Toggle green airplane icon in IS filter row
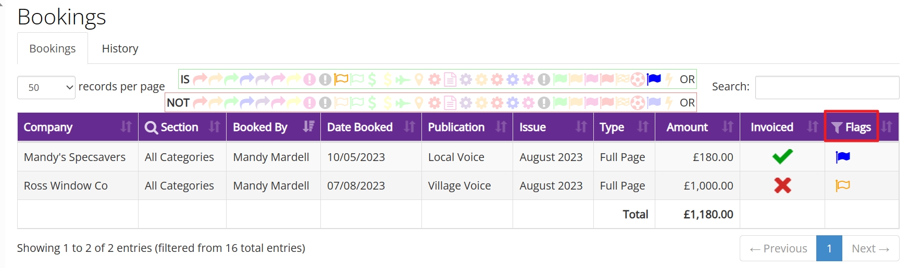The height and width of the screenshot is (268, 909). pyautogui.click(x=403, y=80)
